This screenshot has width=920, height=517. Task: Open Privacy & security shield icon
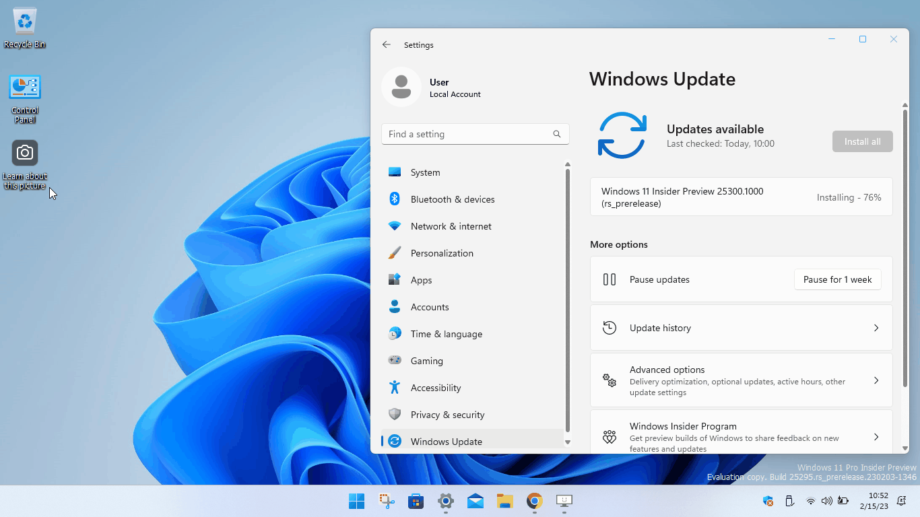coord(395,415)
